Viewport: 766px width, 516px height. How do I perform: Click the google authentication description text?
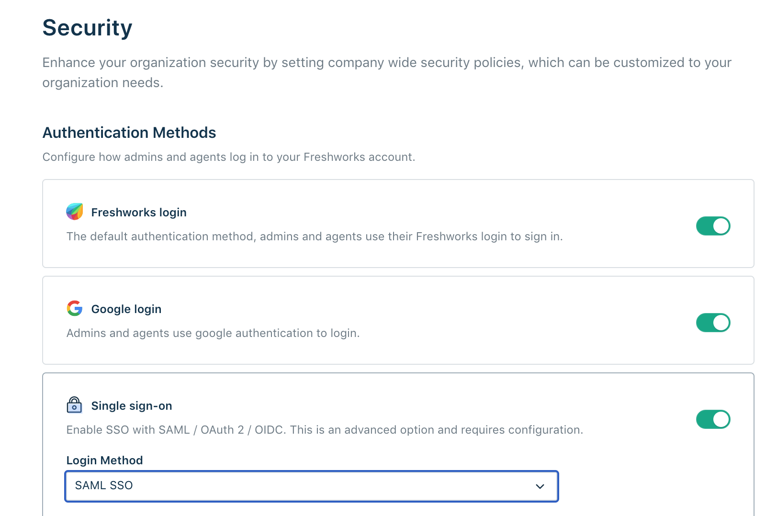point(213,333)
